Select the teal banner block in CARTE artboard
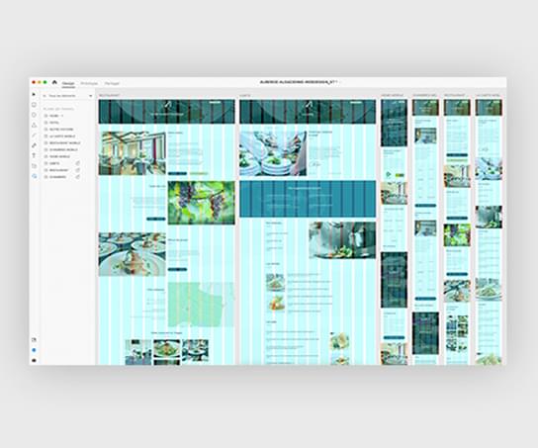Screen dimensions: 538x448 pos(308,199)
